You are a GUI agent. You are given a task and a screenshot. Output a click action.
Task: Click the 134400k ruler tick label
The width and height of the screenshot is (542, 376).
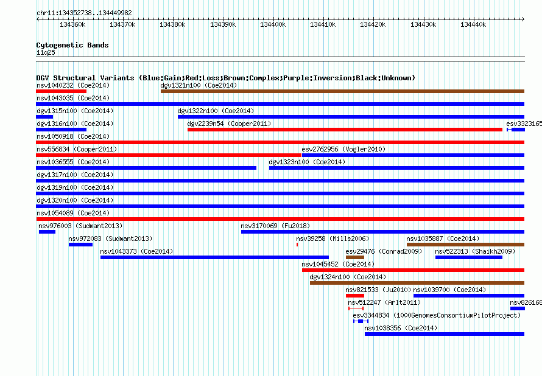273,24
